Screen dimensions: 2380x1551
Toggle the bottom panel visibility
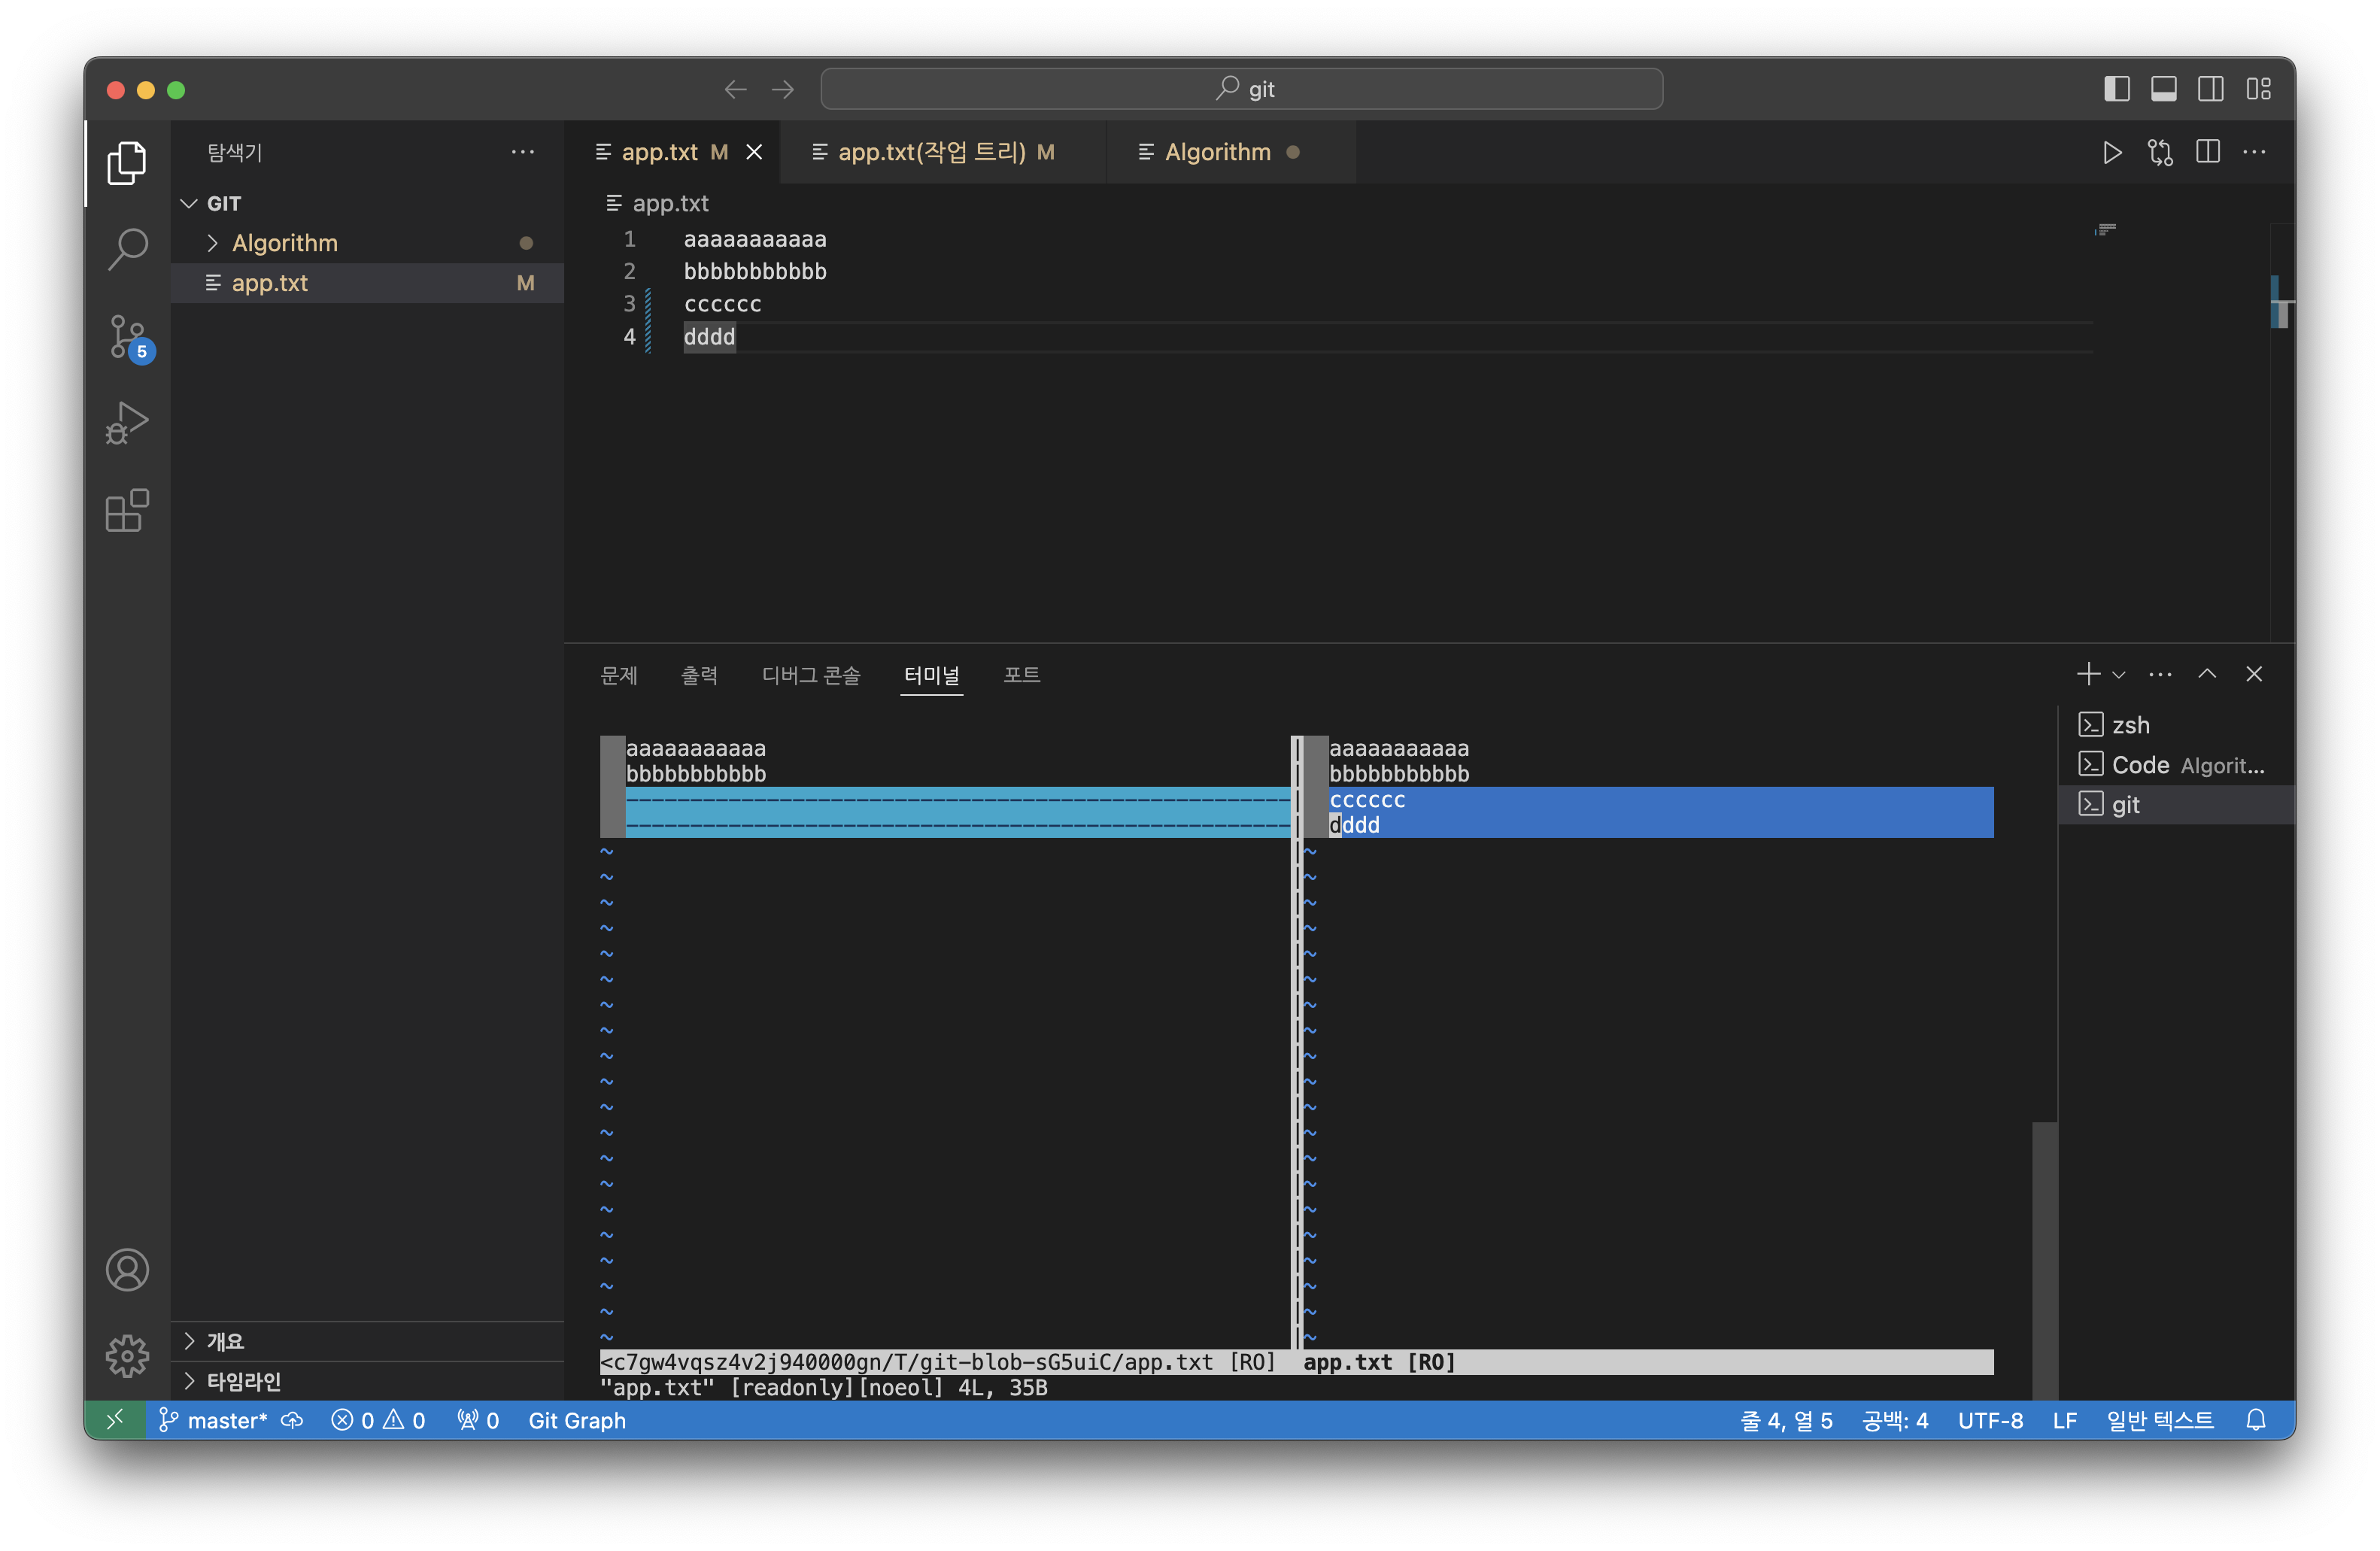[2163, 89]
